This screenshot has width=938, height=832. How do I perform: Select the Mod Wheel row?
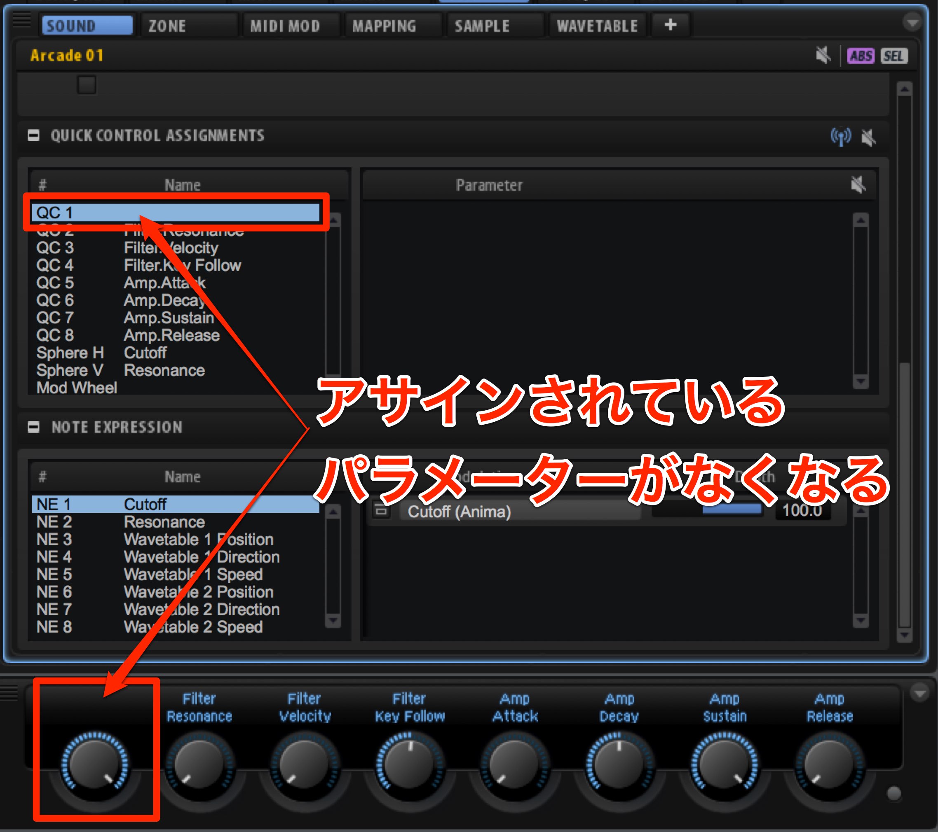click(x=176, y=388)
